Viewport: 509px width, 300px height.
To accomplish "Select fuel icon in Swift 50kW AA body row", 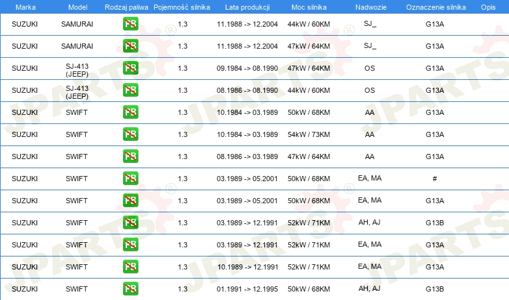I will 130,112.
